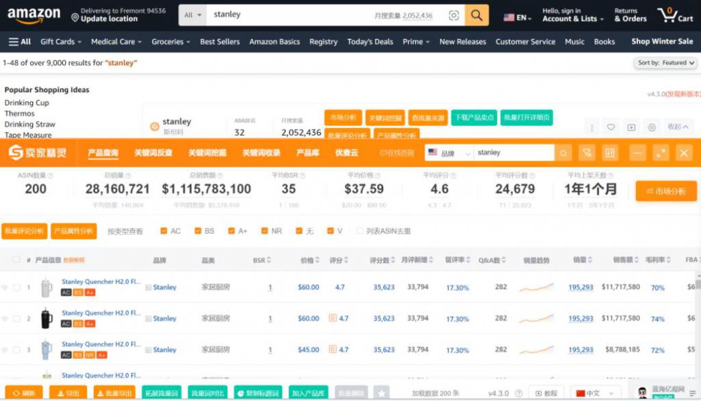Toggle the V checkbox filter
Screen dimensions: 701x401
331,231
